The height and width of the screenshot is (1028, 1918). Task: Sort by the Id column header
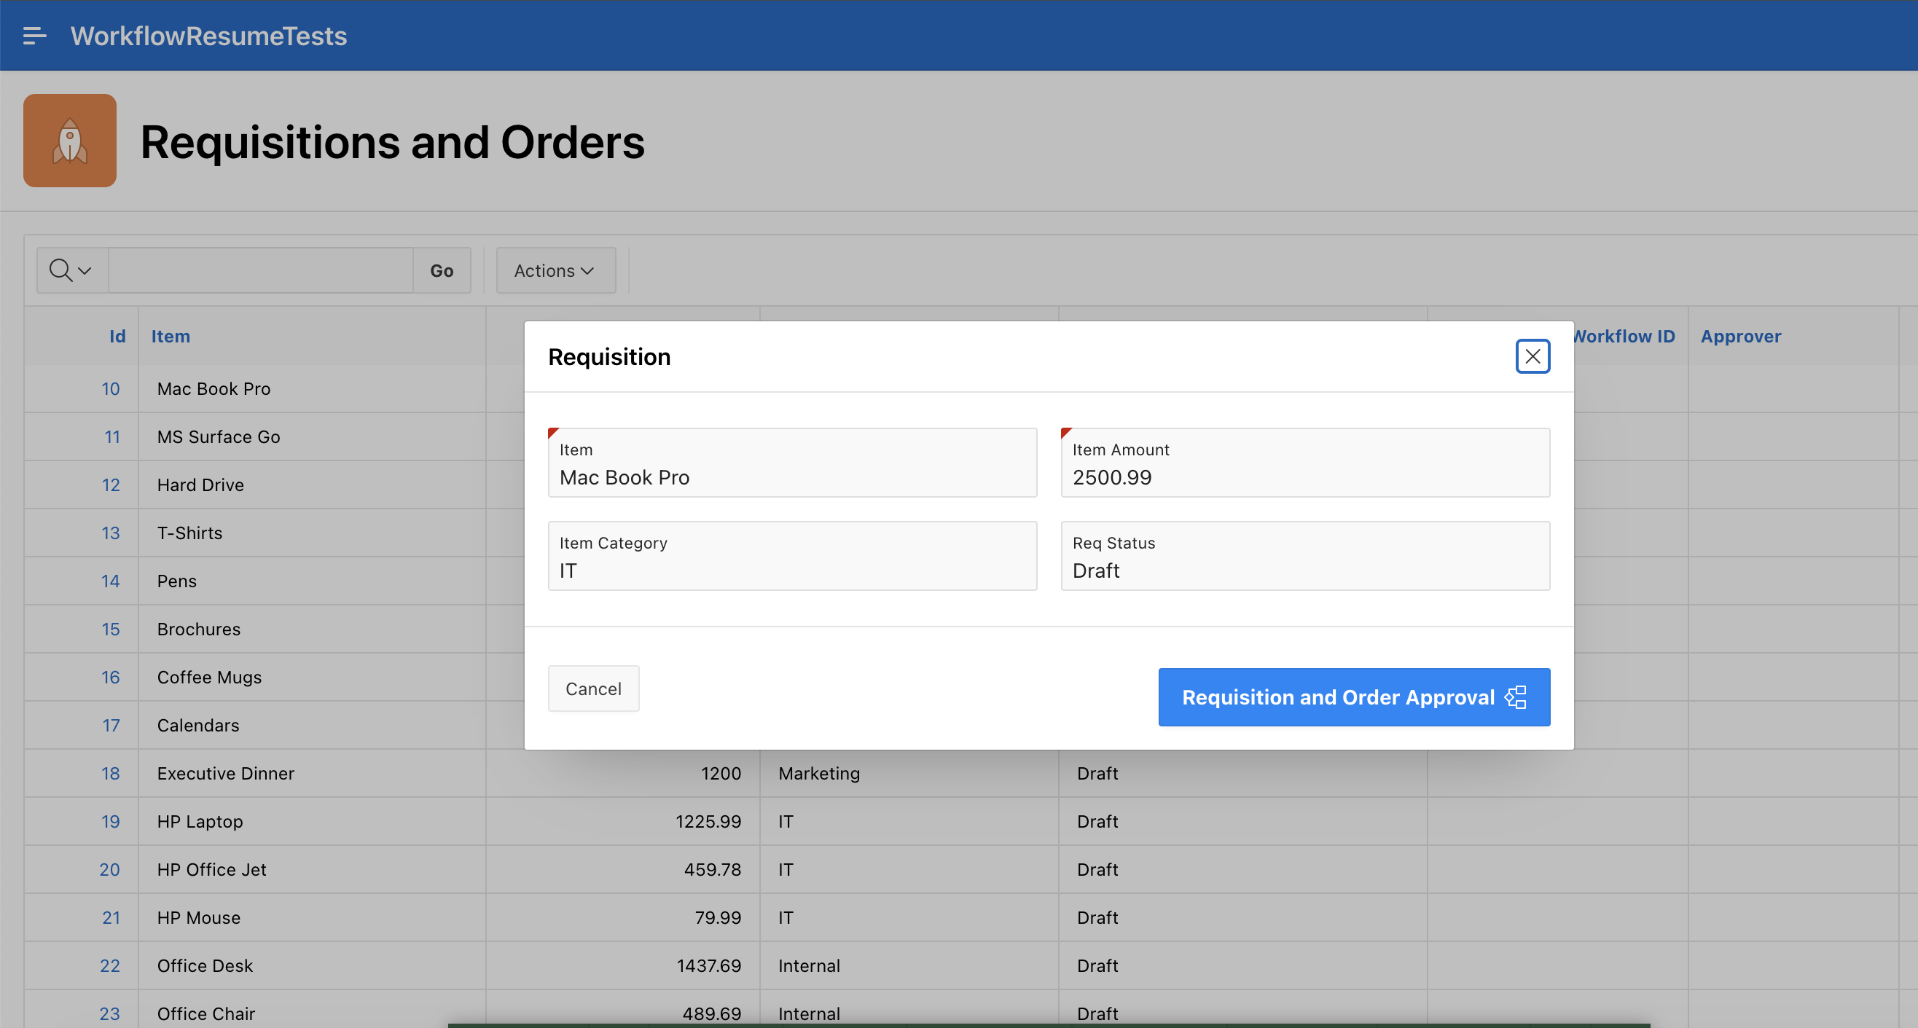click(117, 336)
